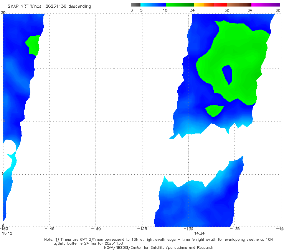This screenshot has width=284, height=250.
Task: Click the color bar label '18'
Action: (165, 10)
